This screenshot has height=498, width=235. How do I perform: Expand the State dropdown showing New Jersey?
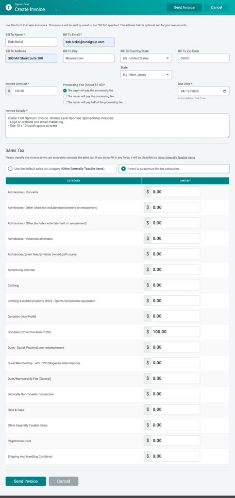pos(146,74)
